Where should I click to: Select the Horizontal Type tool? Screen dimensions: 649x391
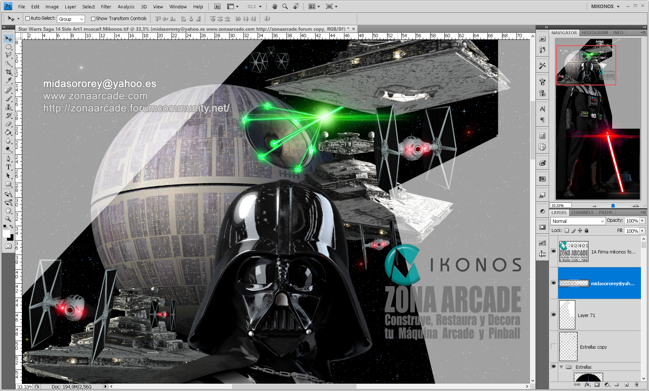point(8,167)
